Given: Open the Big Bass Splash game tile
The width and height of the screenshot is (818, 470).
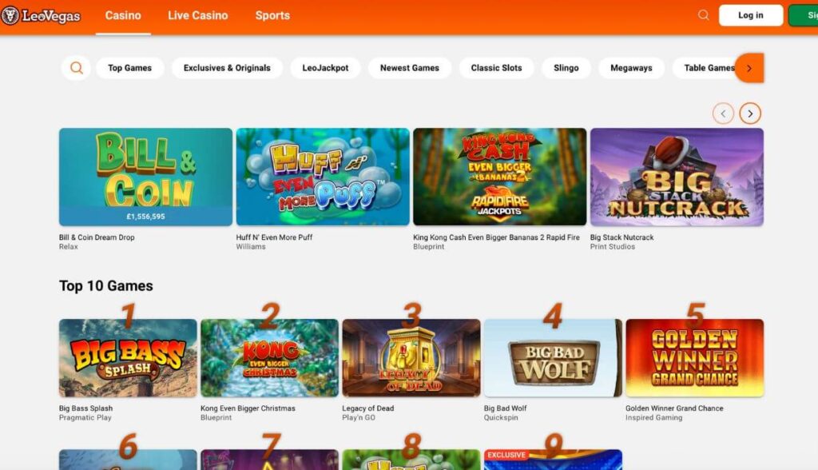Looking at the screenshot, I should 128,358.
